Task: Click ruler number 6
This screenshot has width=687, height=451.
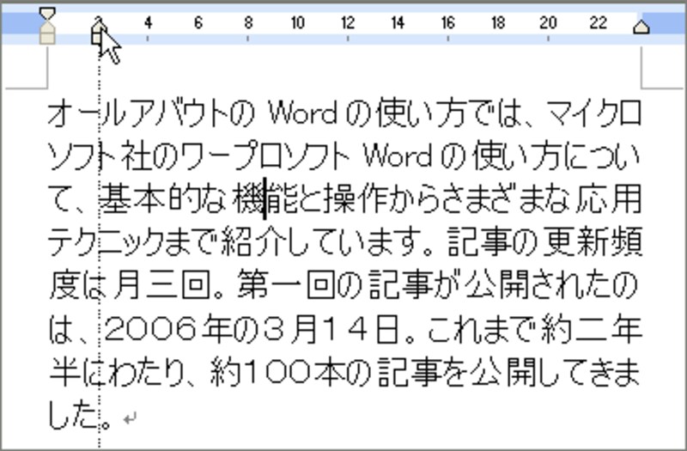Action: pos(198,23)
